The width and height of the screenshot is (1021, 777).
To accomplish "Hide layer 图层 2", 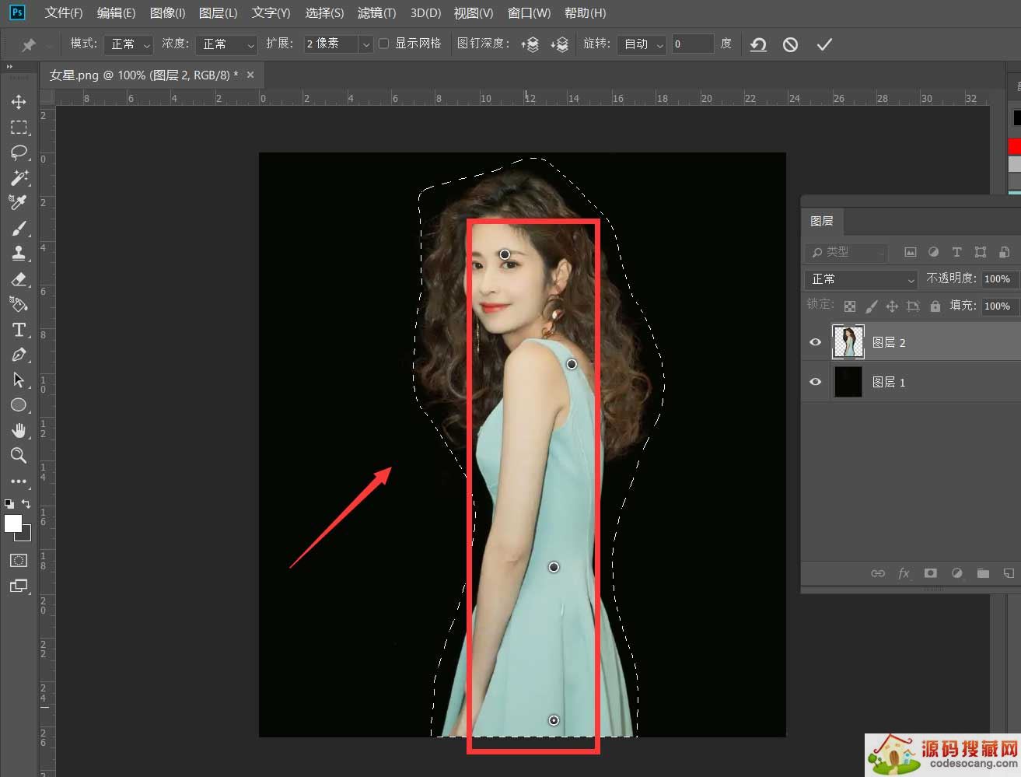I will pos(815,342).
